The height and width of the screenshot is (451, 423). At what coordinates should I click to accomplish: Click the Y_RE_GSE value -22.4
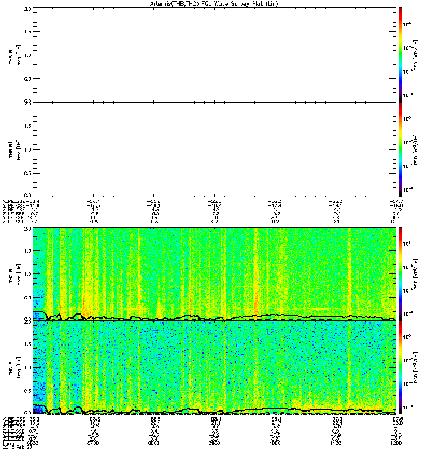(335, 423)
